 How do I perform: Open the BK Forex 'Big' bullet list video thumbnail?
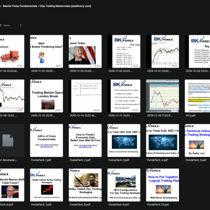pos(197,51)
